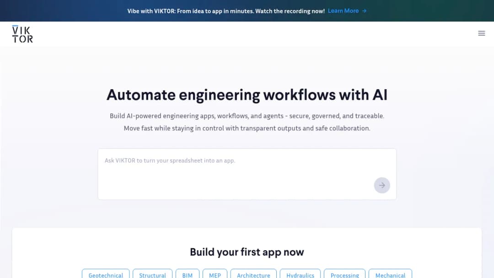This screenshot has width=494, height=278.
Task: Choose the BIM category chip
Action: [187, 274]
